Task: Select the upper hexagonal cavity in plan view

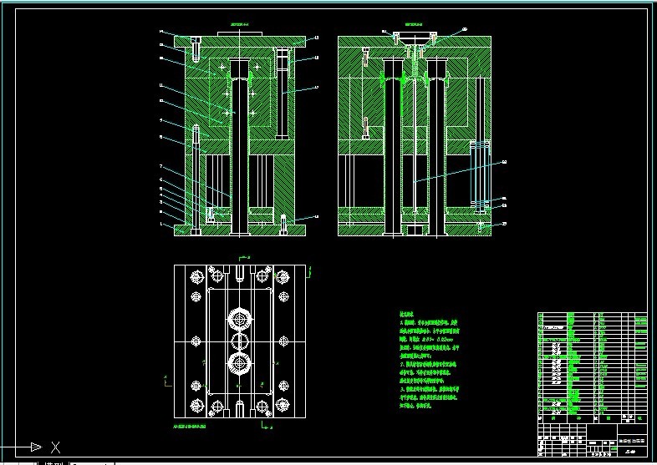Action: click(x=240, y=320)
